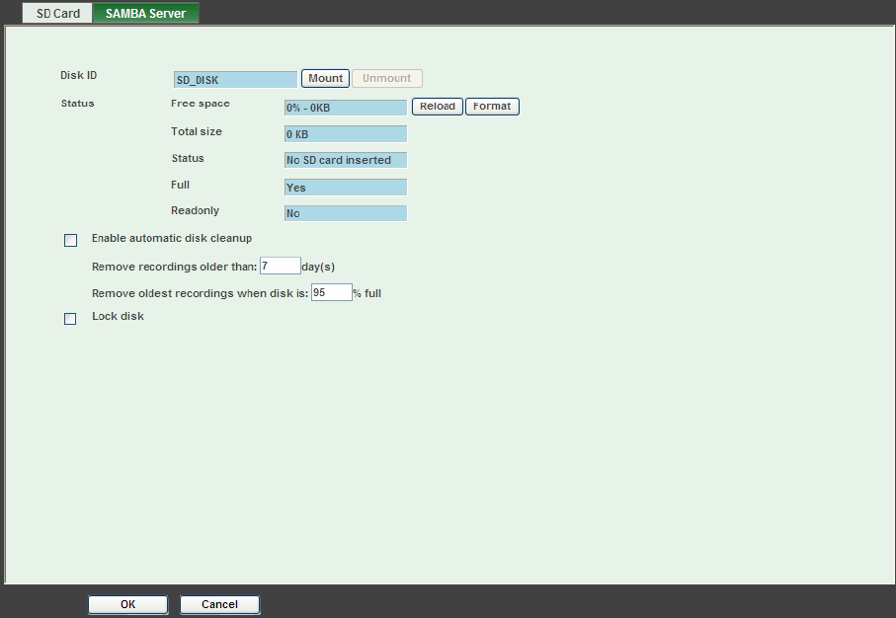Image resolution: width=896 pixels, height=618 pixels.
Task: Click the 'Full' label
Action: (x=180, y=185)
